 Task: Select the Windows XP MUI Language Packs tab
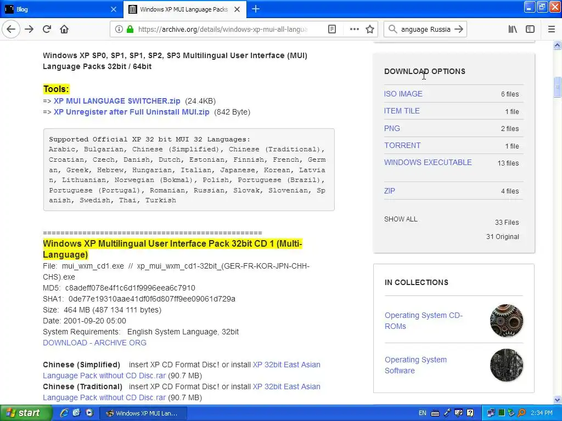point(184,9)
